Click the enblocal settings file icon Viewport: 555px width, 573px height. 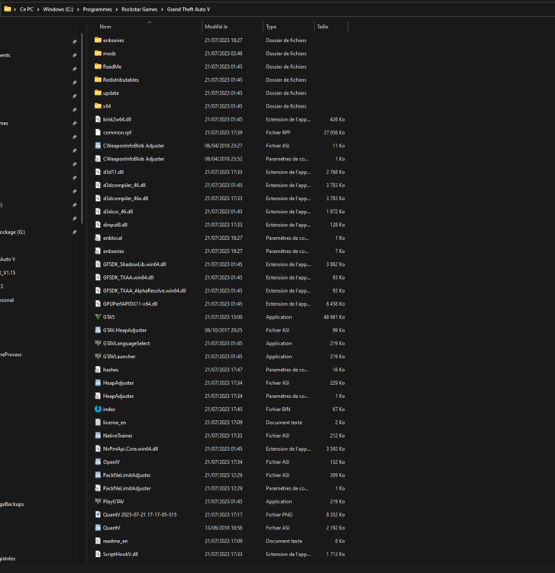[98, 238]
